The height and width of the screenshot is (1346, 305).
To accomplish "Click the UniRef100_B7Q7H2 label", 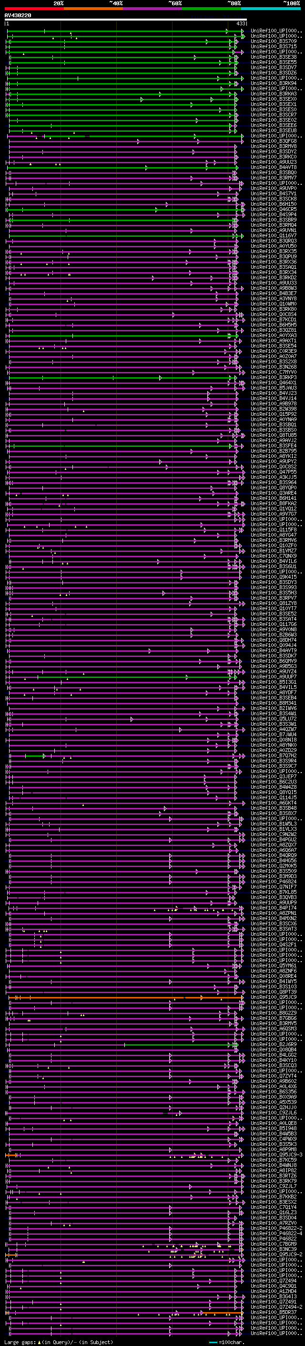I will (274, 755).
